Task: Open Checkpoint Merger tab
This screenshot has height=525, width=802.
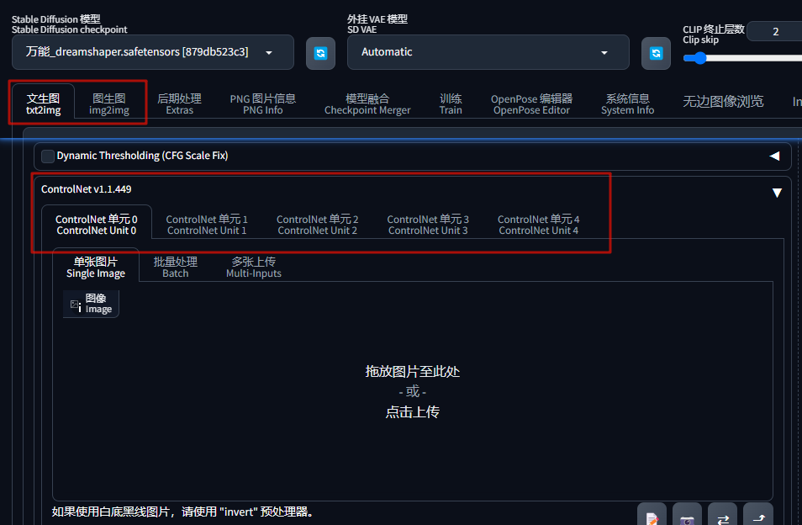Action: pyautogui.click(x=367, y=103)
